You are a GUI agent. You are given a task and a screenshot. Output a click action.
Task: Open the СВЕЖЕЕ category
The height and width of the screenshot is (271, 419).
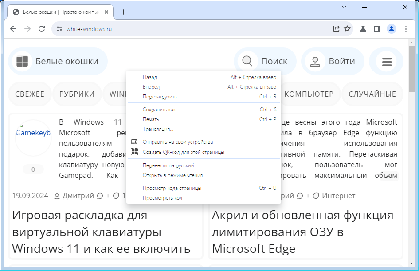pos(30,94)
